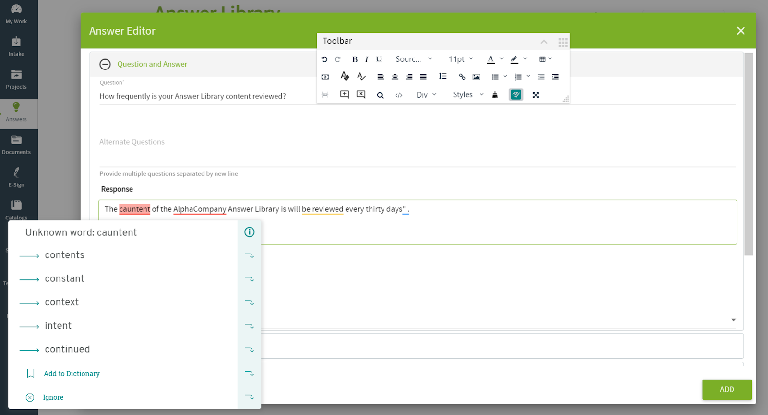Viewport: 768px width, 415px height.
Task: Align text left
Action: point(381,77)
